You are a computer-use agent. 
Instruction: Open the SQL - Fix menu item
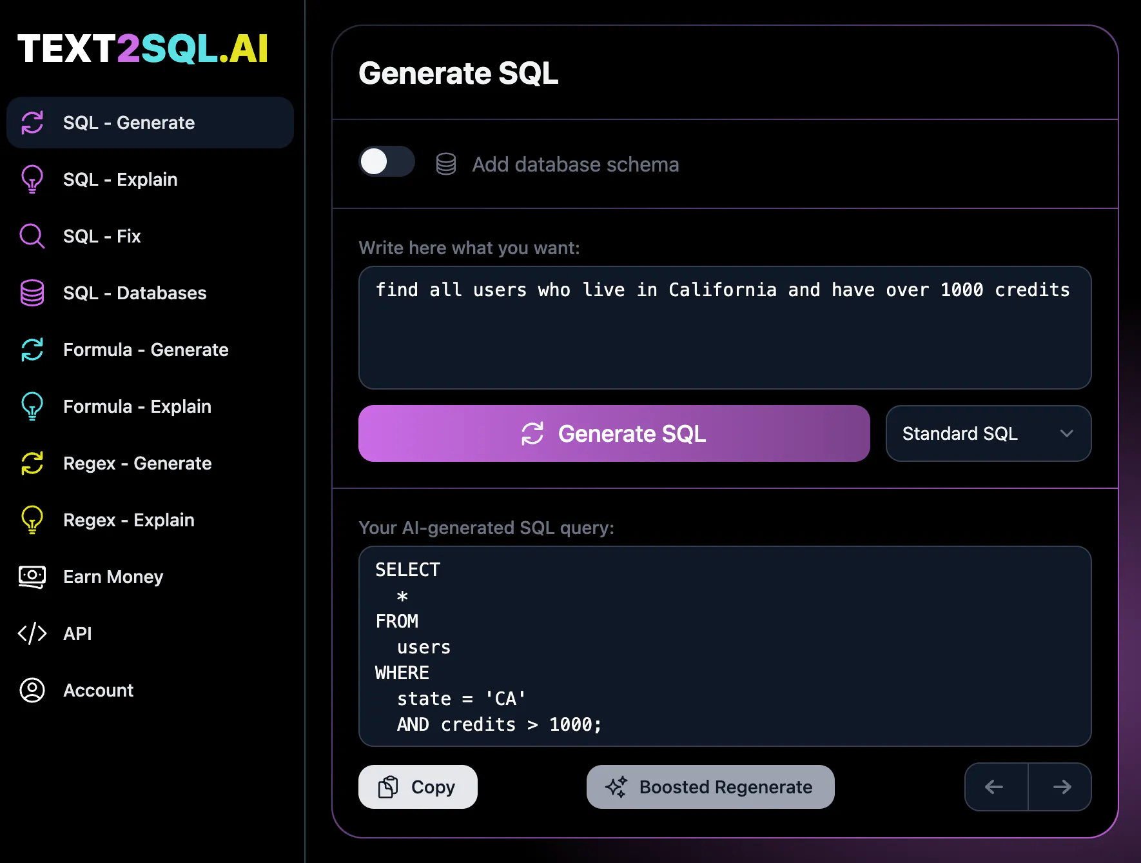tap(150, 236)
